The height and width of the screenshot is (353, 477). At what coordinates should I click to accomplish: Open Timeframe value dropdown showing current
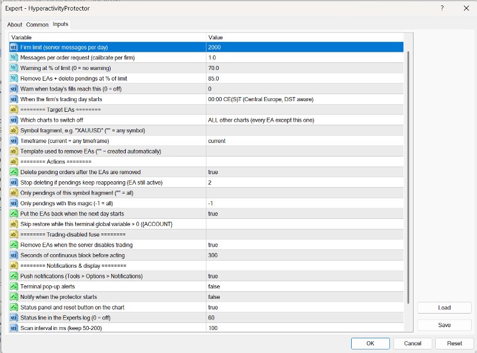[x=305, y=141]
